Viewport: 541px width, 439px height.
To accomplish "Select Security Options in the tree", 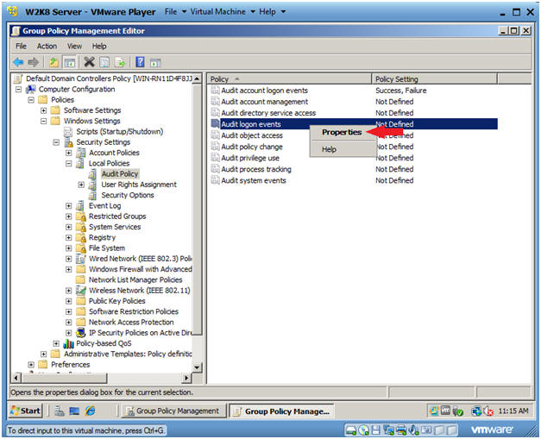I will pyautogui.click(x=128, y=195).
